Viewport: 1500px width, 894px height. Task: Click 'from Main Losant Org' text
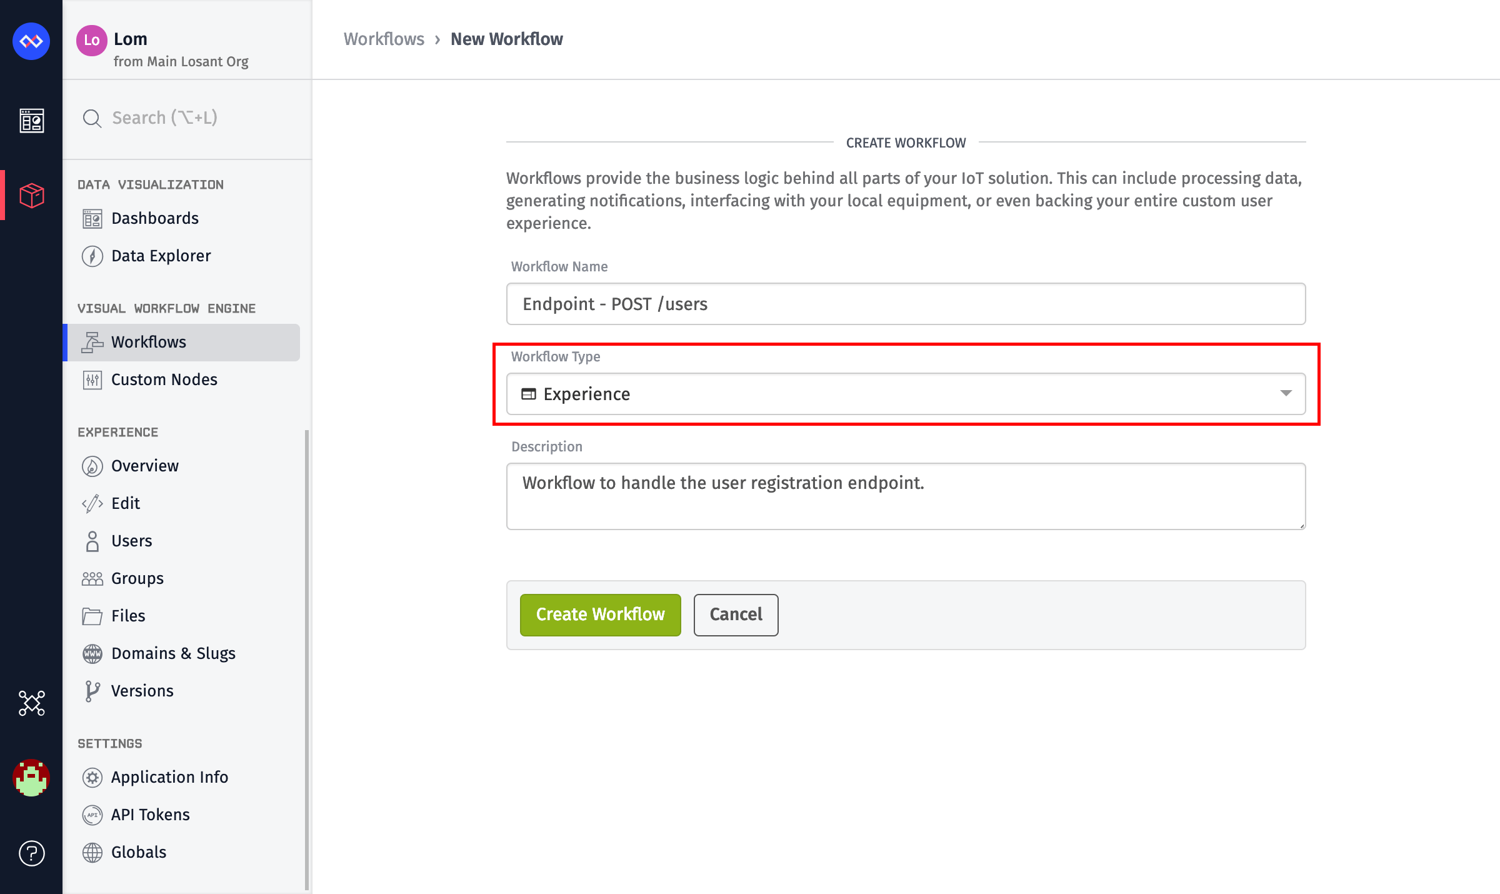[x=181, y=62]
